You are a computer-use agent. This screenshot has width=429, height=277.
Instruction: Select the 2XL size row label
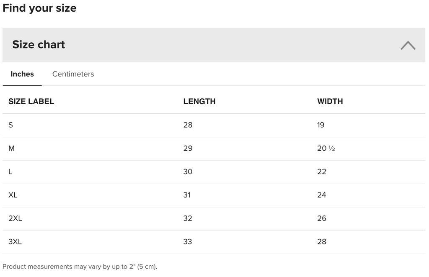(15, 218)
